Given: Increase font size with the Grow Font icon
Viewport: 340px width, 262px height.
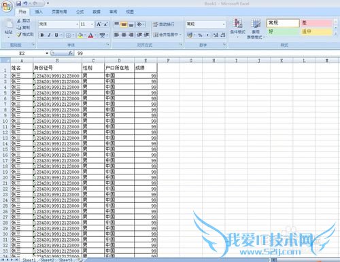Looking at the screenshot, I should 99,24.
